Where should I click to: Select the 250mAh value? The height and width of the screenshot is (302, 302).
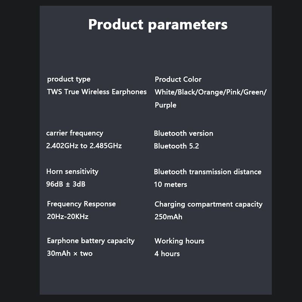click(168, 217)
